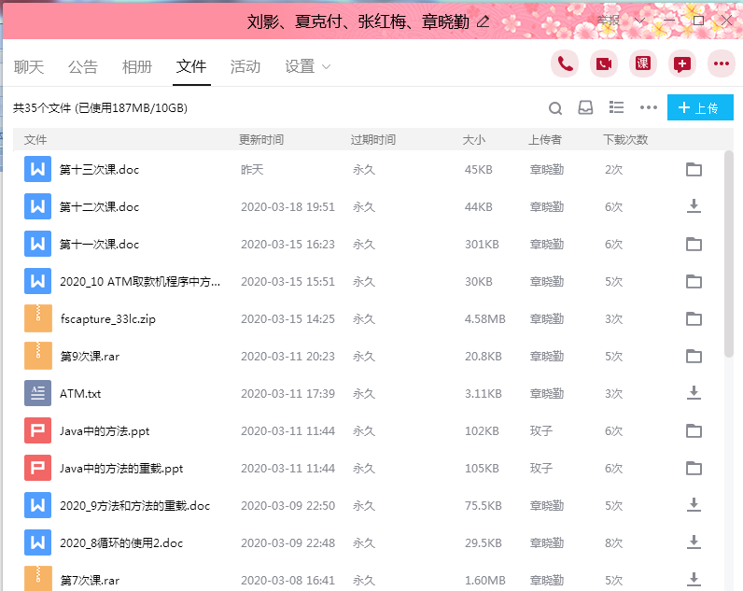The height and width of the screenshot is (591, 743).
Task: Click the blue 上传 upload button
Action: 700,108
